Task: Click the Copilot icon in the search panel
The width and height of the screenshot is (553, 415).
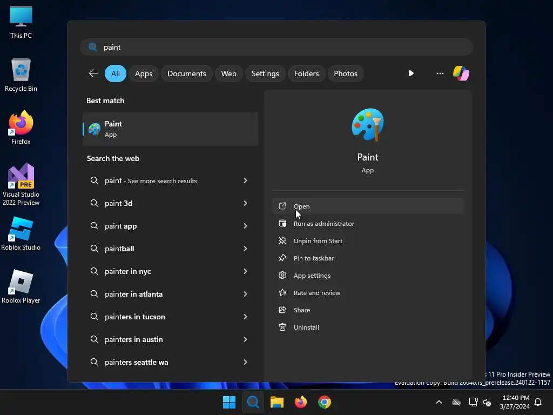Action: pyautogui.click(x=461, y=73)
